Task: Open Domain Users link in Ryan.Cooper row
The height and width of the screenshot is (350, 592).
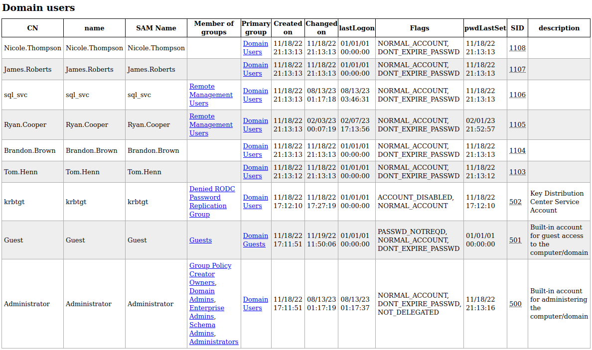Action: pos(255,125)
